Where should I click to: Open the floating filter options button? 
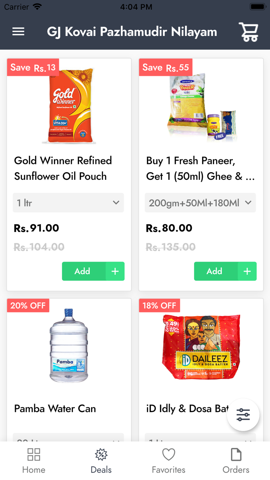tap(243, 415)
